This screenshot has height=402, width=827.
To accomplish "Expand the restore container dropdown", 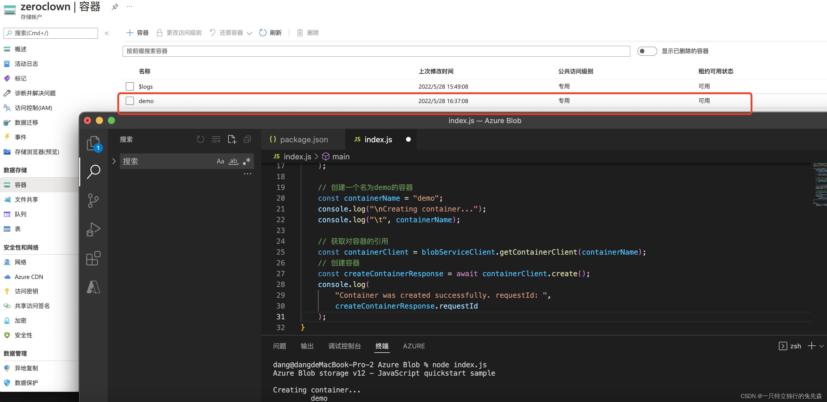I will (x=249, y=33).
